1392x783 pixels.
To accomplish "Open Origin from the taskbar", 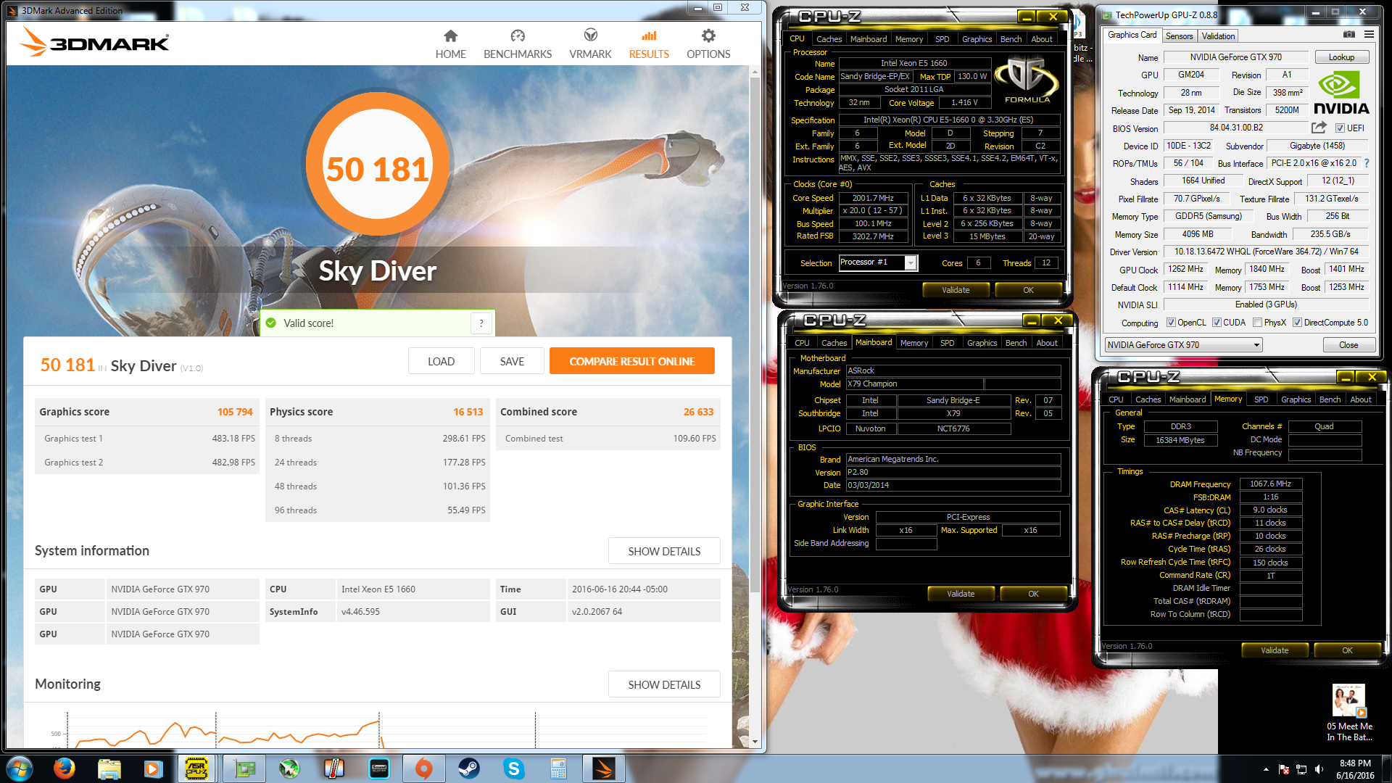I will point(424,768).
